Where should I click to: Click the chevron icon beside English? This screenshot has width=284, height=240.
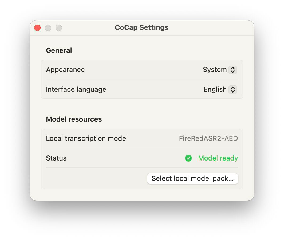pos(233,89)
